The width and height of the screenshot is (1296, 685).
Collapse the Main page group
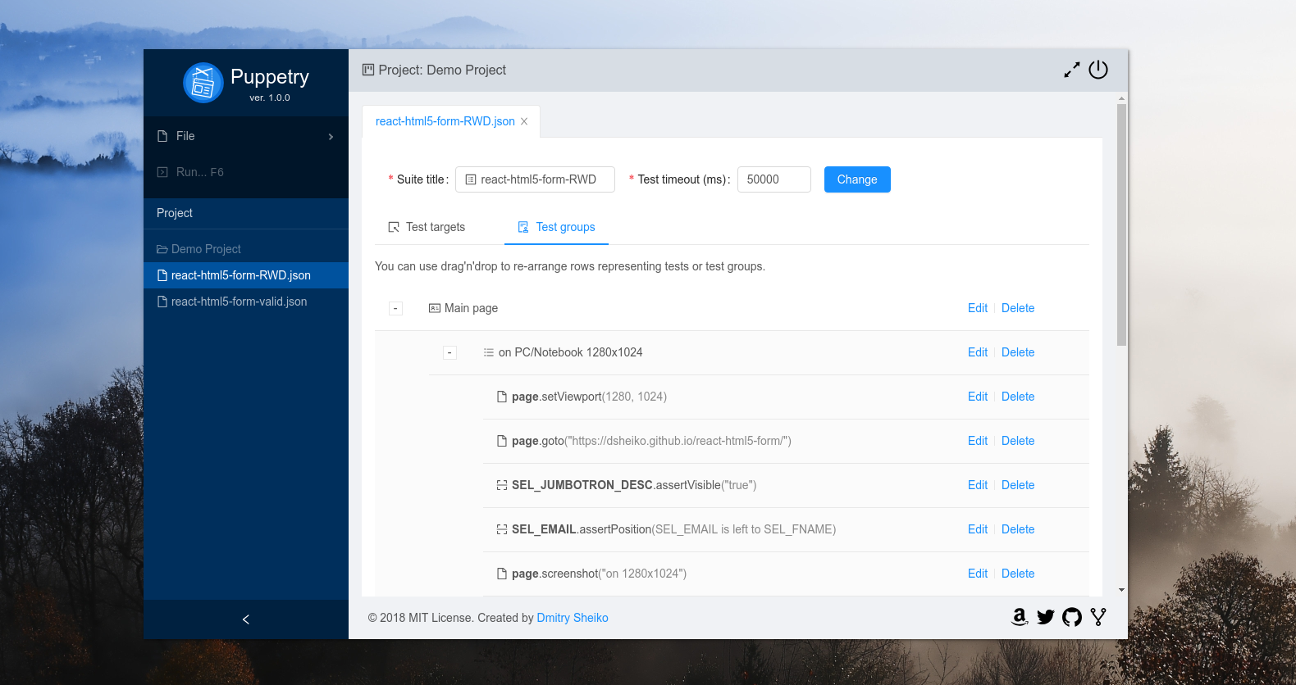coord(395,308)
